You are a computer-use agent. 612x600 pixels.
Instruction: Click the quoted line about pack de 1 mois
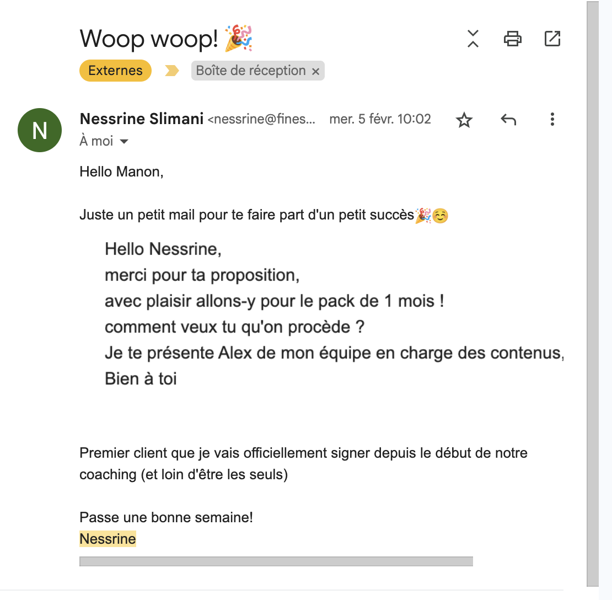tap(275, 301)
